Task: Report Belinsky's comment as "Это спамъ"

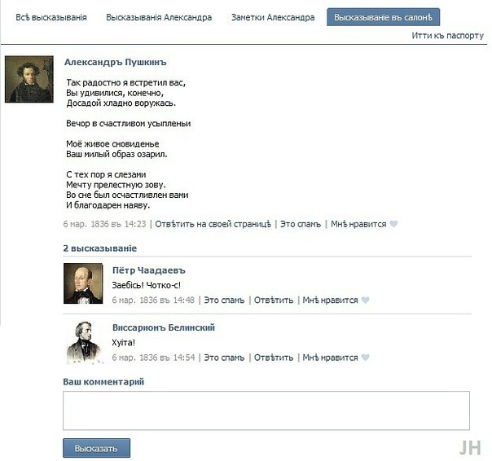Action: [224, 358]
